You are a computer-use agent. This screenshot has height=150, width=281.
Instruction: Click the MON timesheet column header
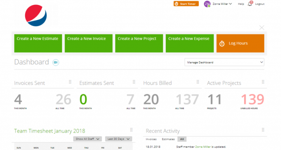point(36,148)
